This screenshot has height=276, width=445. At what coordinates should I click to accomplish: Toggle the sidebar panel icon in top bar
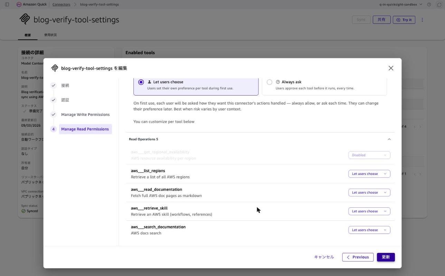tap(7, 4)
